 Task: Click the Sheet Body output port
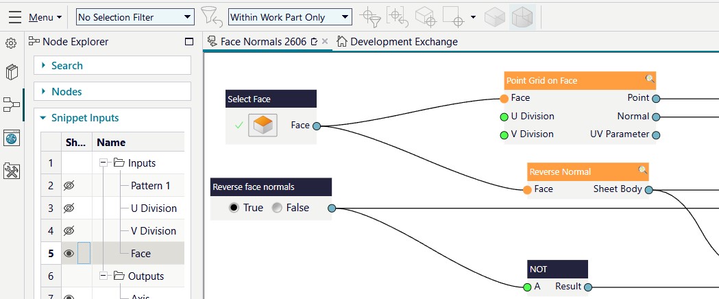point(649,190)
